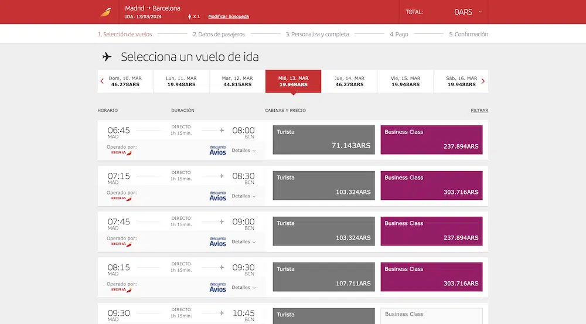
Task: Choose Turista fare 107.711ARS on 08:15 flight
Action: [323, 277]
